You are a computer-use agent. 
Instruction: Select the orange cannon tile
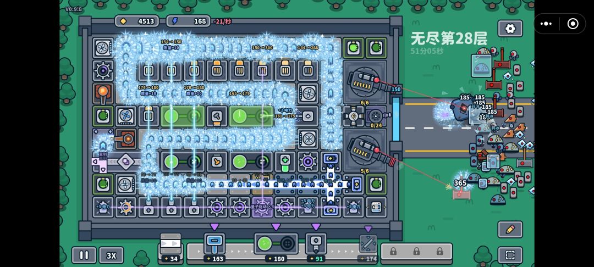point(126,139)
